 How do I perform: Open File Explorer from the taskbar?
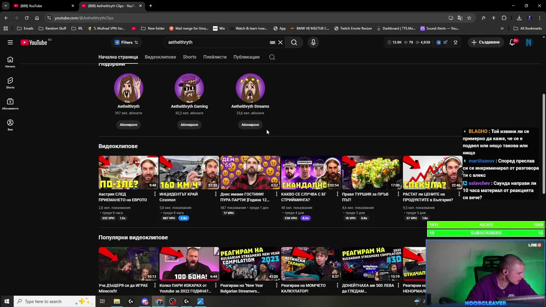[116, 301]
